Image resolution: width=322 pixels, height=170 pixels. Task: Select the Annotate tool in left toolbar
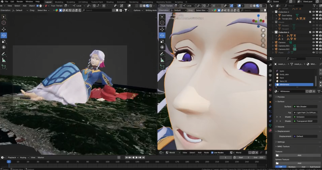pos(4,54)
